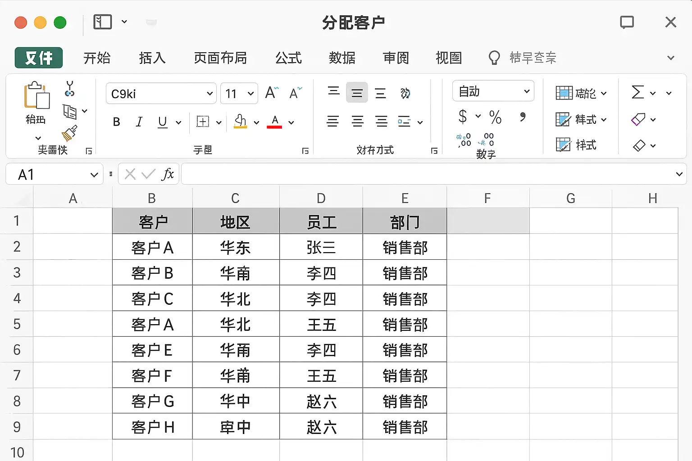The image size is (692, 461).
Task: Click the green 文件 button
Action: click(39, 58)
